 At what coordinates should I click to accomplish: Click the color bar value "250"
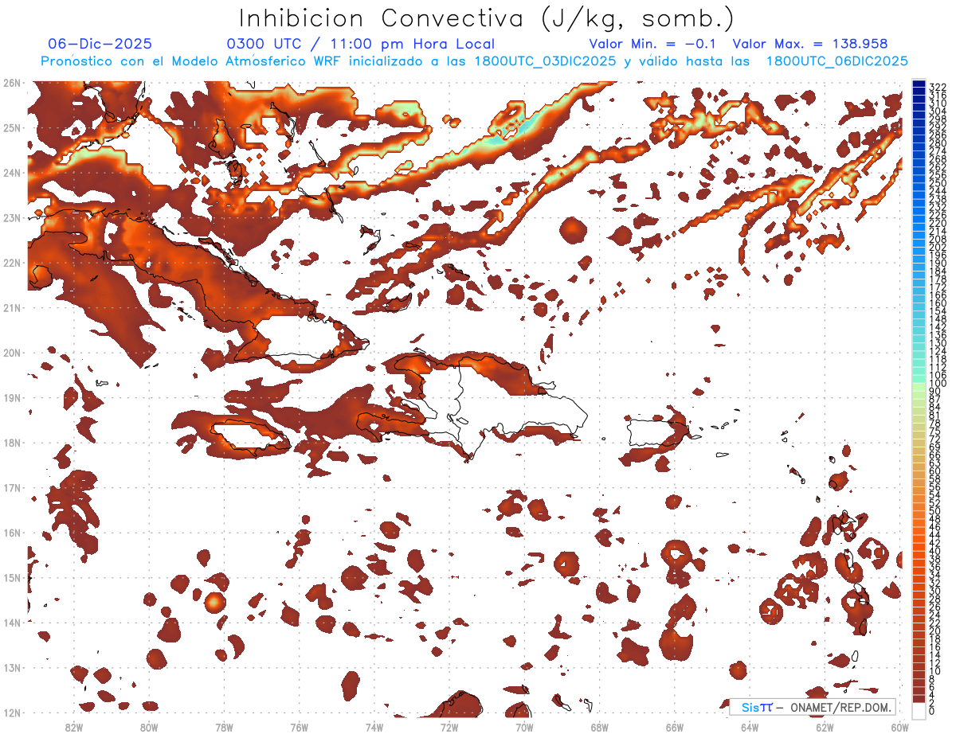[x=937, y=183]
